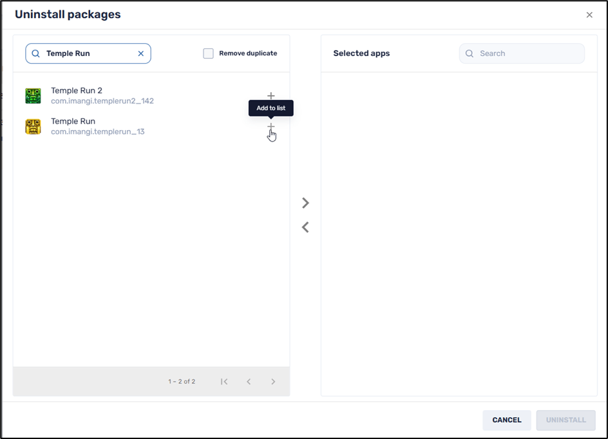Select the Temple Run 2 app name

[77, 91]
